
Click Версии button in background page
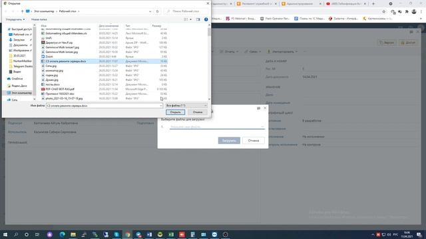[387, 42]
